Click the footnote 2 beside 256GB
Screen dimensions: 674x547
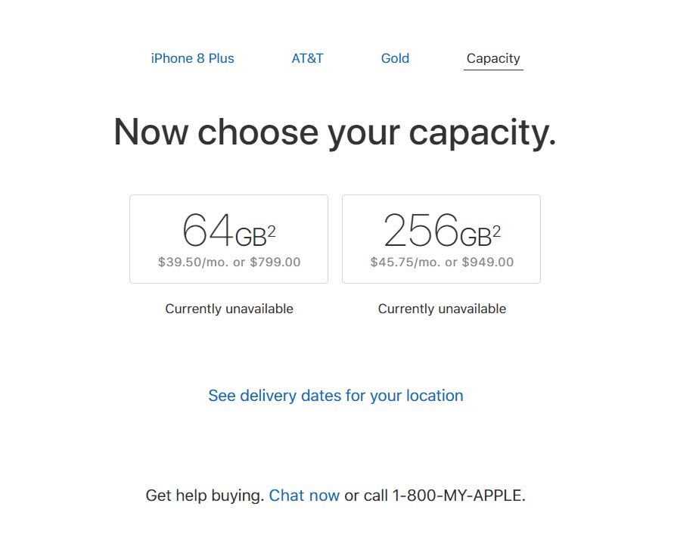click(496, 232)
